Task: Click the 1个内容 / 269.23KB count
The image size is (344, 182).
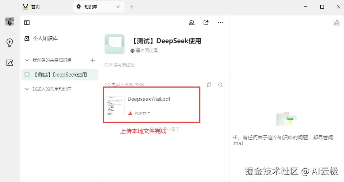Action: click(124, 85)
